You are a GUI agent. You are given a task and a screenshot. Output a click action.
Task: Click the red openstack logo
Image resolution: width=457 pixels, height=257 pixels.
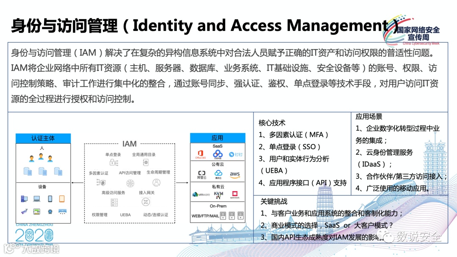[x=235, y=195]
